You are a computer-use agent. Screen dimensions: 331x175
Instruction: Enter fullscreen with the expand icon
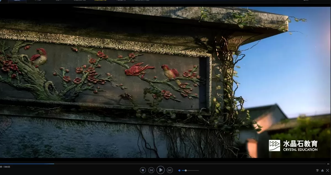(327, 170)
